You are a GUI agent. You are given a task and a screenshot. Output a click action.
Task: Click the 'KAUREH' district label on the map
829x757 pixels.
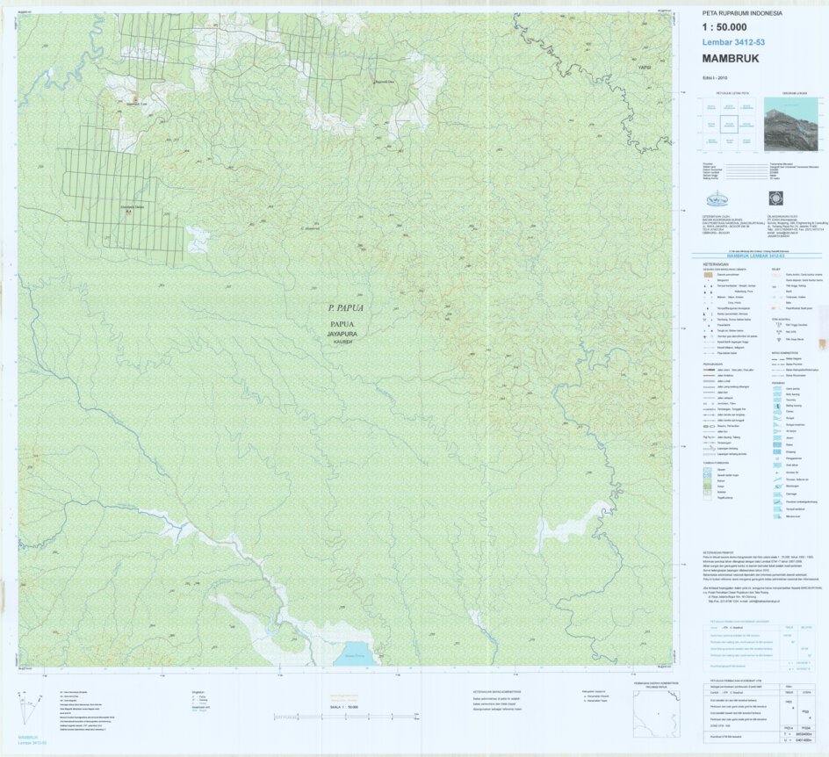pos(342,342)
